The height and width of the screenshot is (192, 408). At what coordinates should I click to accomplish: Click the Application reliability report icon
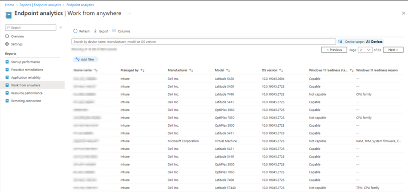point(7,78)
